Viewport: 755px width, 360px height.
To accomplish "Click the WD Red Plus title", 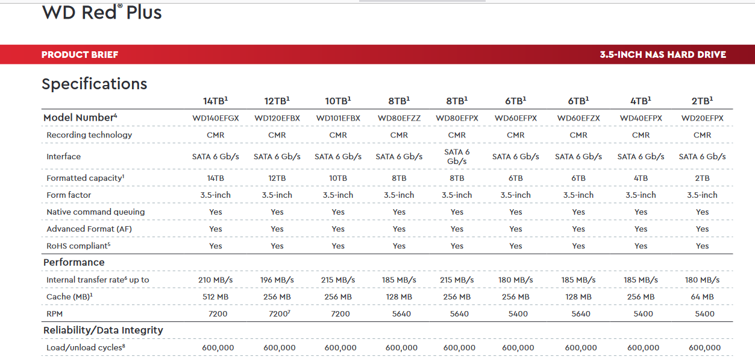I will tap(102, 13).
